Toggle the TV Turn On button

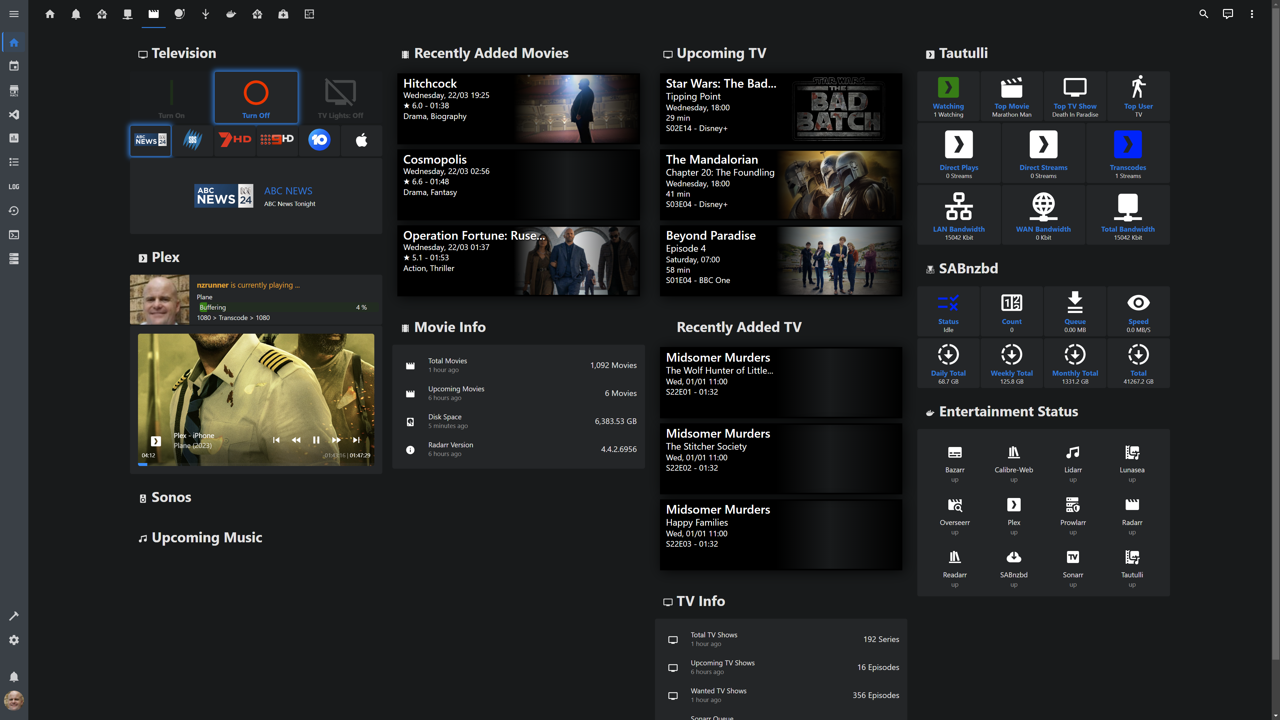click(x=171, y=97)
